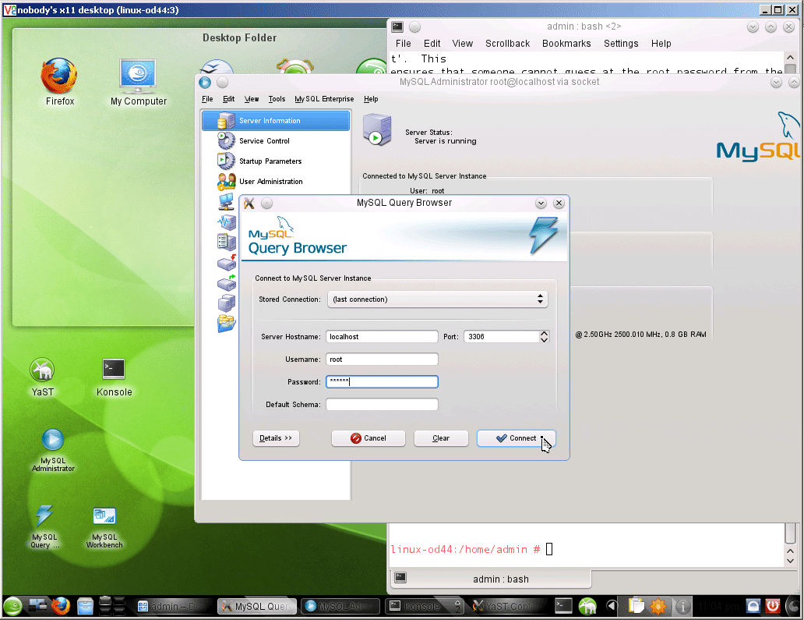Open the My Computer desktop icon
Viewport: 804px width, 620px height.
pos(139,82)
